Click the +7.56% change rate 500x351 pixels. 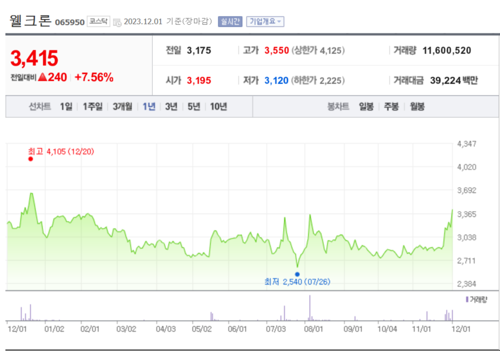94,78
